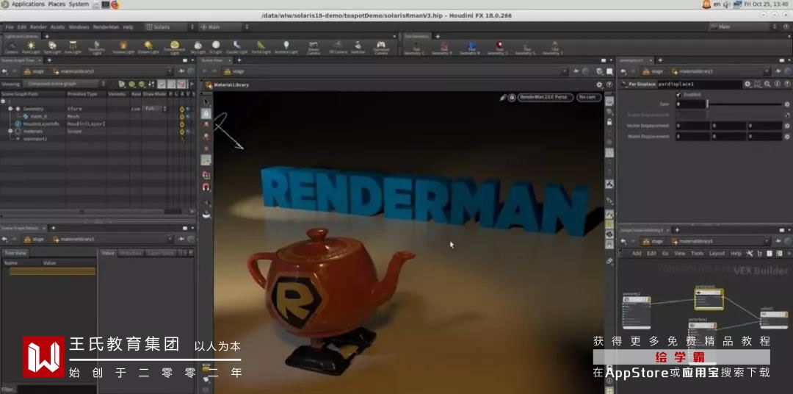Select the Environment Light shelf tool

175,47
